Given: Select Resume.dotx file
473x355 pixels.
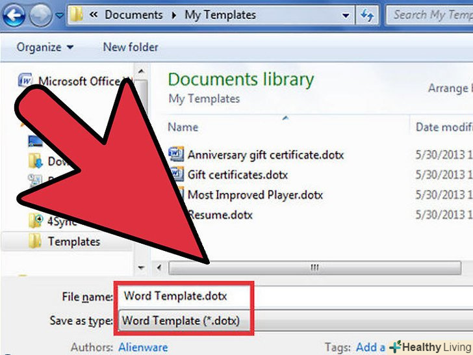Looking at the screenshot, I should pos(220,215).
